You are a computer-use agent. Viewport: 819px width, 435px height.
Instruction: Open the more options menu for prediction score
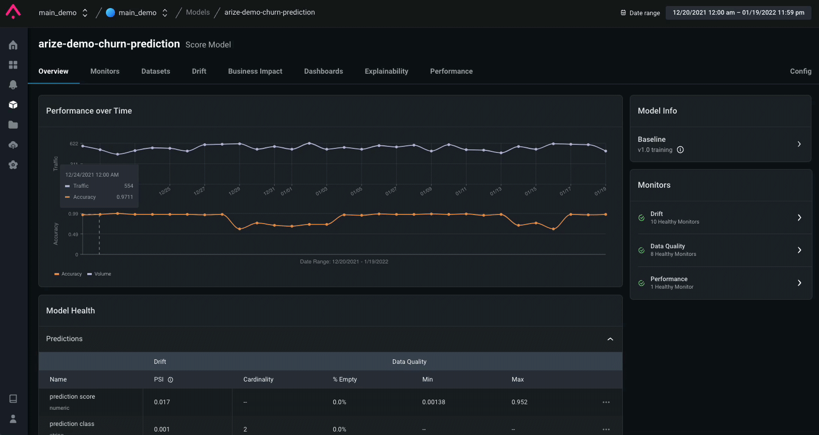[606, 402]
